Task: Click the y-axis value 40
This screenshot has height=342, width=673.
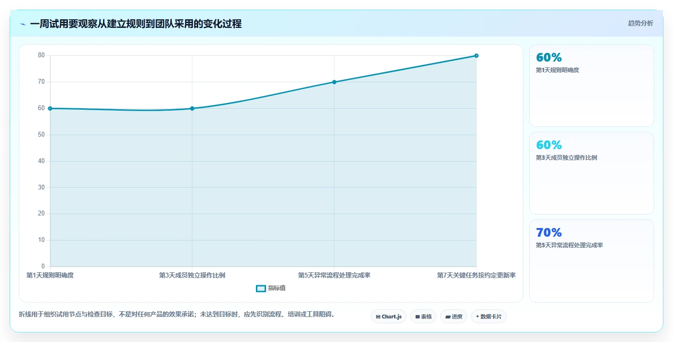Action: click(41, 161)
